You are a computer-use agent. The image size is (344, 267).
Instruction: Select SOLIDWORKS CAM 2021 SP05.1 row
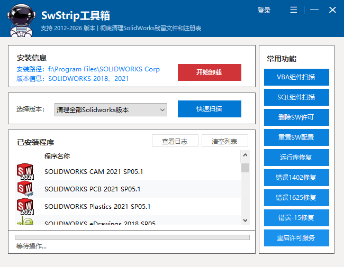pos(128,171)
